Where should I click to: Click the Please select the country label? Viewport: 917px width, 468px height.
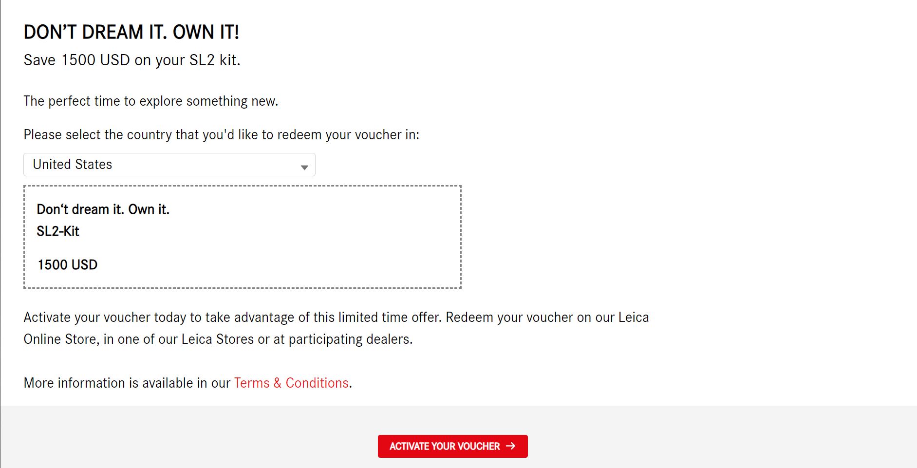[x=222, y=134]
